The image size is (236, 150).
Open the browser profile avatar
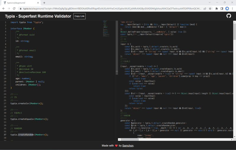[227, 9]
